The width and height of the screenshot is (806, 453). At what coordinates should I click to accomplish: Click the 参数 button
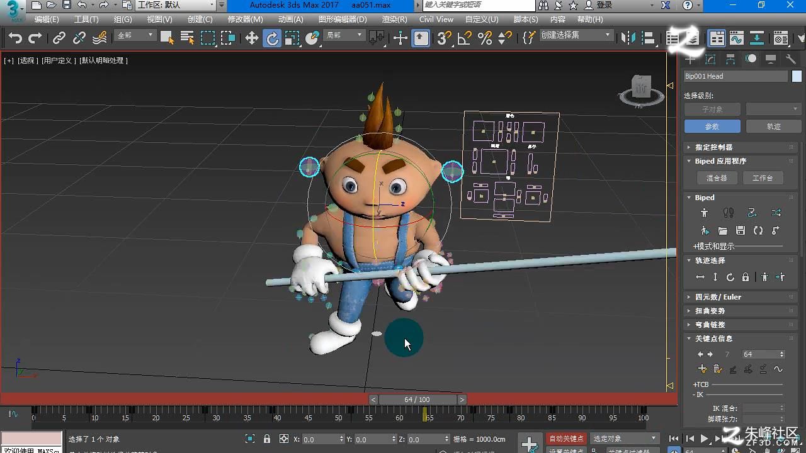coord(712,126)
